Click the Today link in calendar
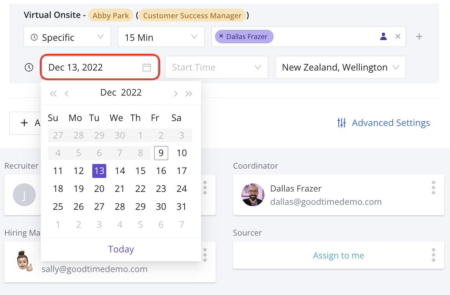 [x=121, y=249]
